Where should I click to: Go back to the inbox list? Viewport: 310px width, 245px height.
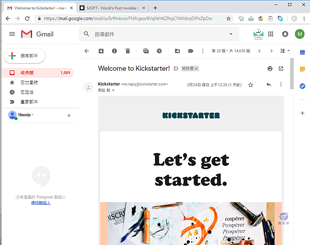pos(87,51)
